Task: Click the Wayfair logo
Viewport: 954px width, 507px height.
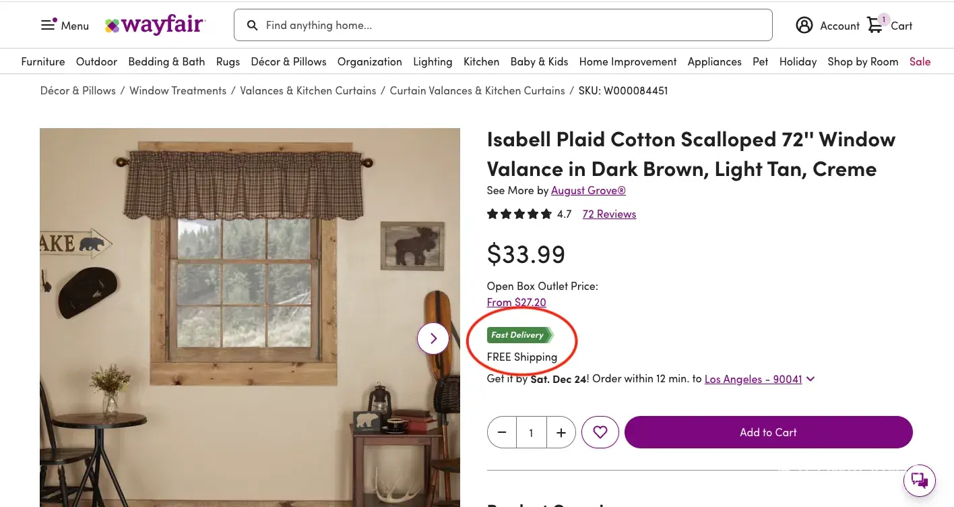Action: (156, 26)
